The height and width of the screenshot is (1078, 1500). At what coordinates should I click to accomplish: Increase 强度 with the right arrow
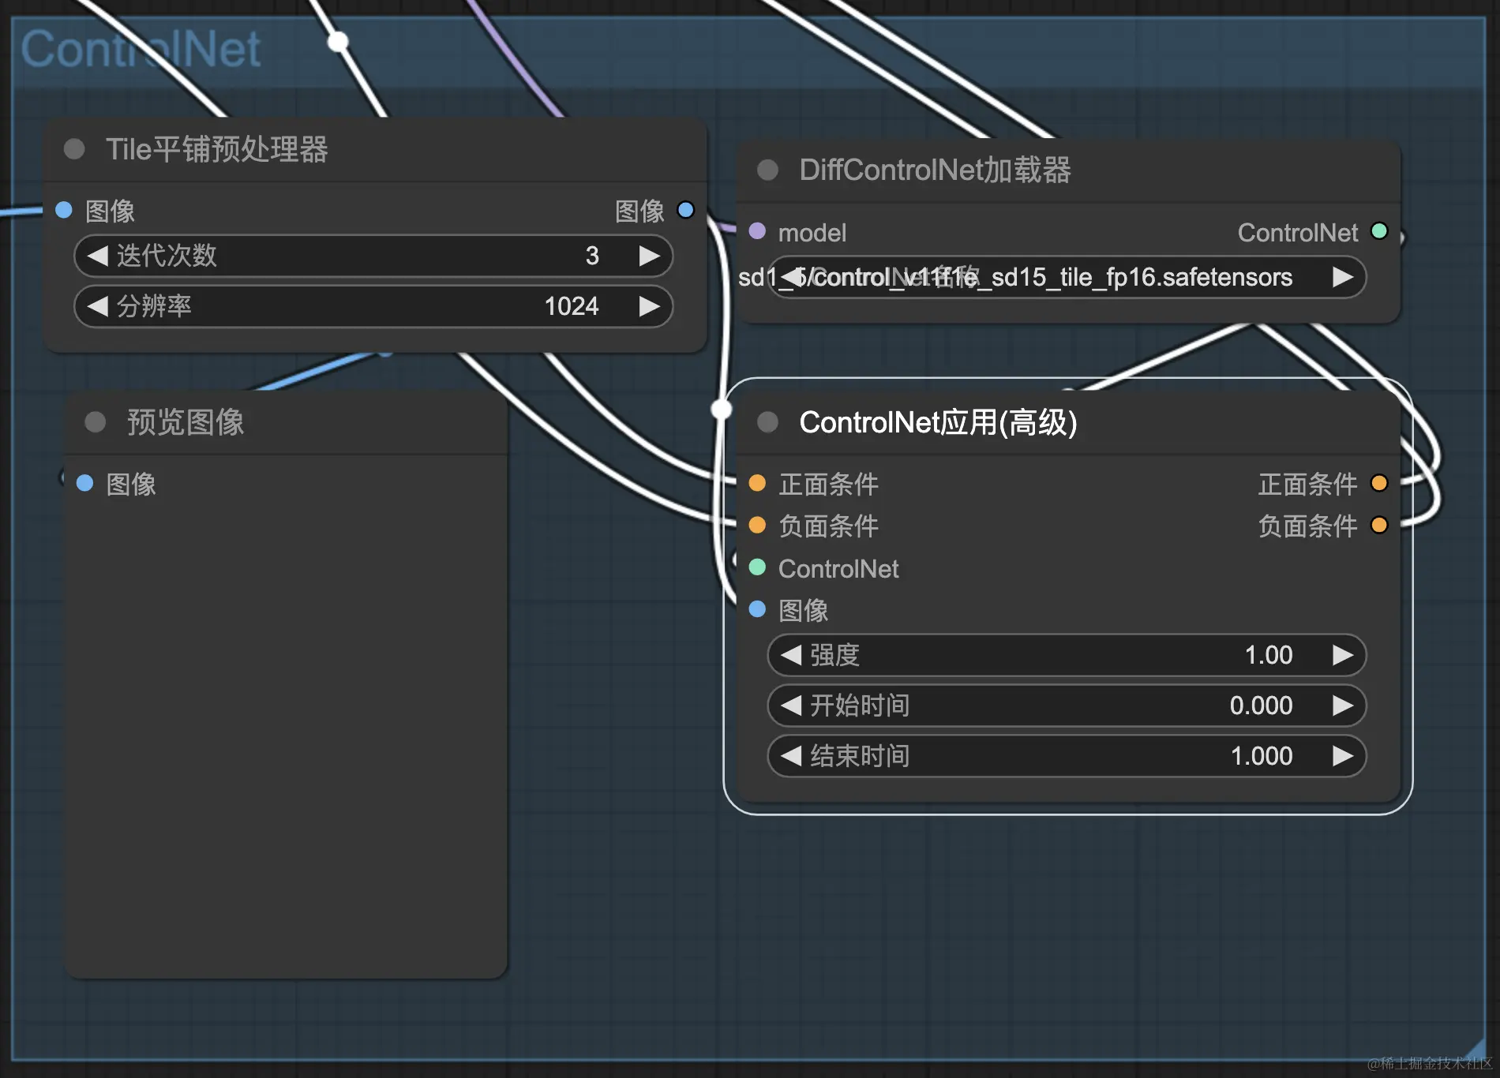click(1342, 655)
